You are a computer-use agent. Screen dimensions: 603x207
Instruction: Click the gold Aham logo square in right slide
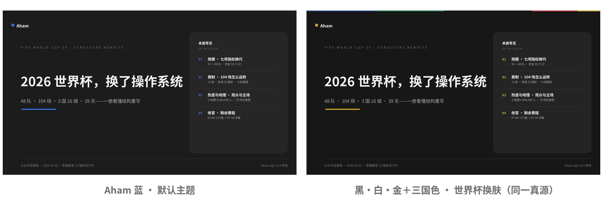click(x=317, y=25)
